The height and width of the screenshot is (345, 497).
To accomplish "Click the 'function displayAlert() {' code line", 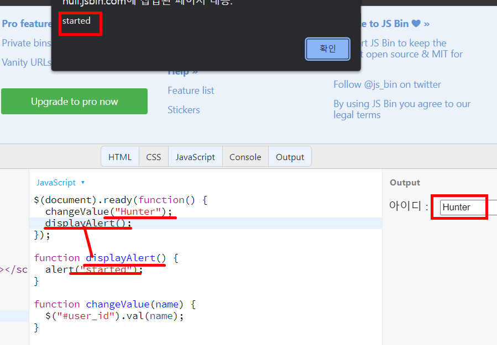I will (x=106, y=258).
